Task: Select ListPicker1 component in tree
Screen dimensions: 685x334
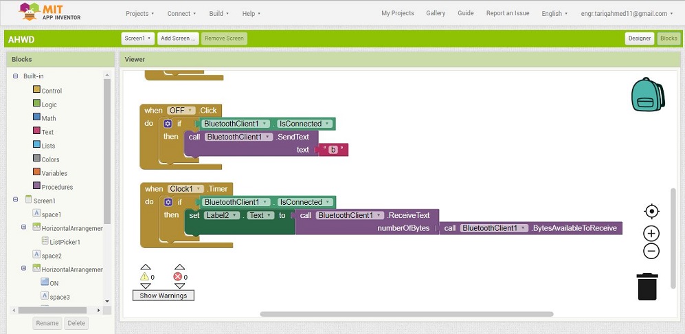Action: [x=60, y=242]
